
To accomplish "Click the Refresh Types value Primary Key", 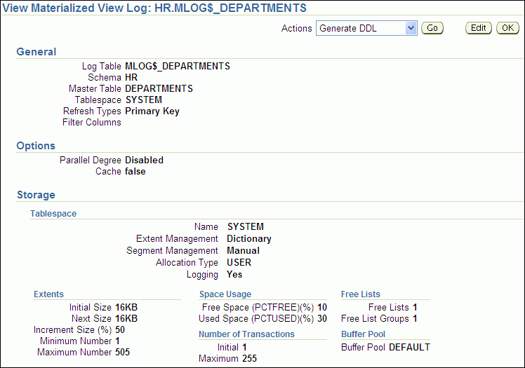I will 152,111.
